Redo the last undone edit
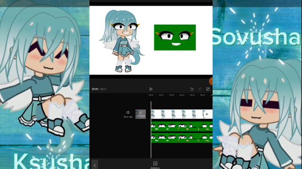The image size is (302, 169). click(200, 89)
